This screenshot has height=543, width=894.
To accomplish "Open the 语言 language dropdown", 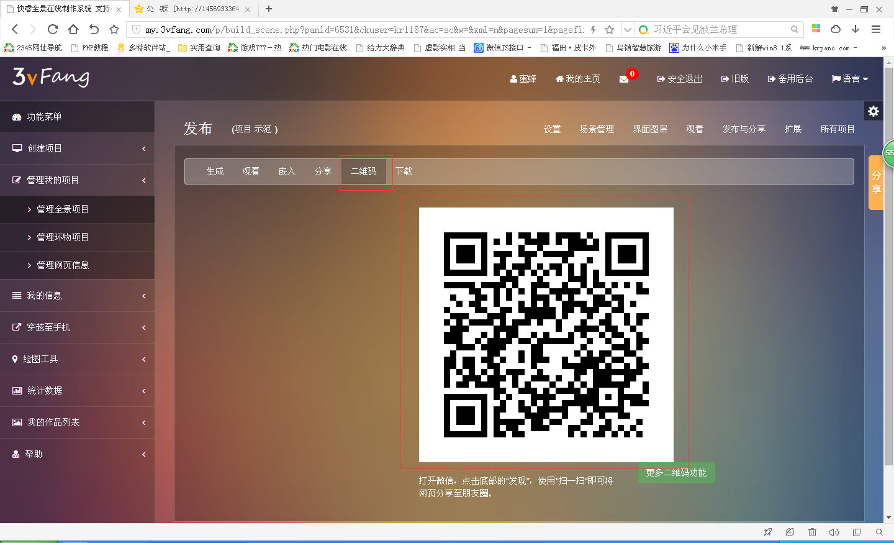I will [850, 79].
